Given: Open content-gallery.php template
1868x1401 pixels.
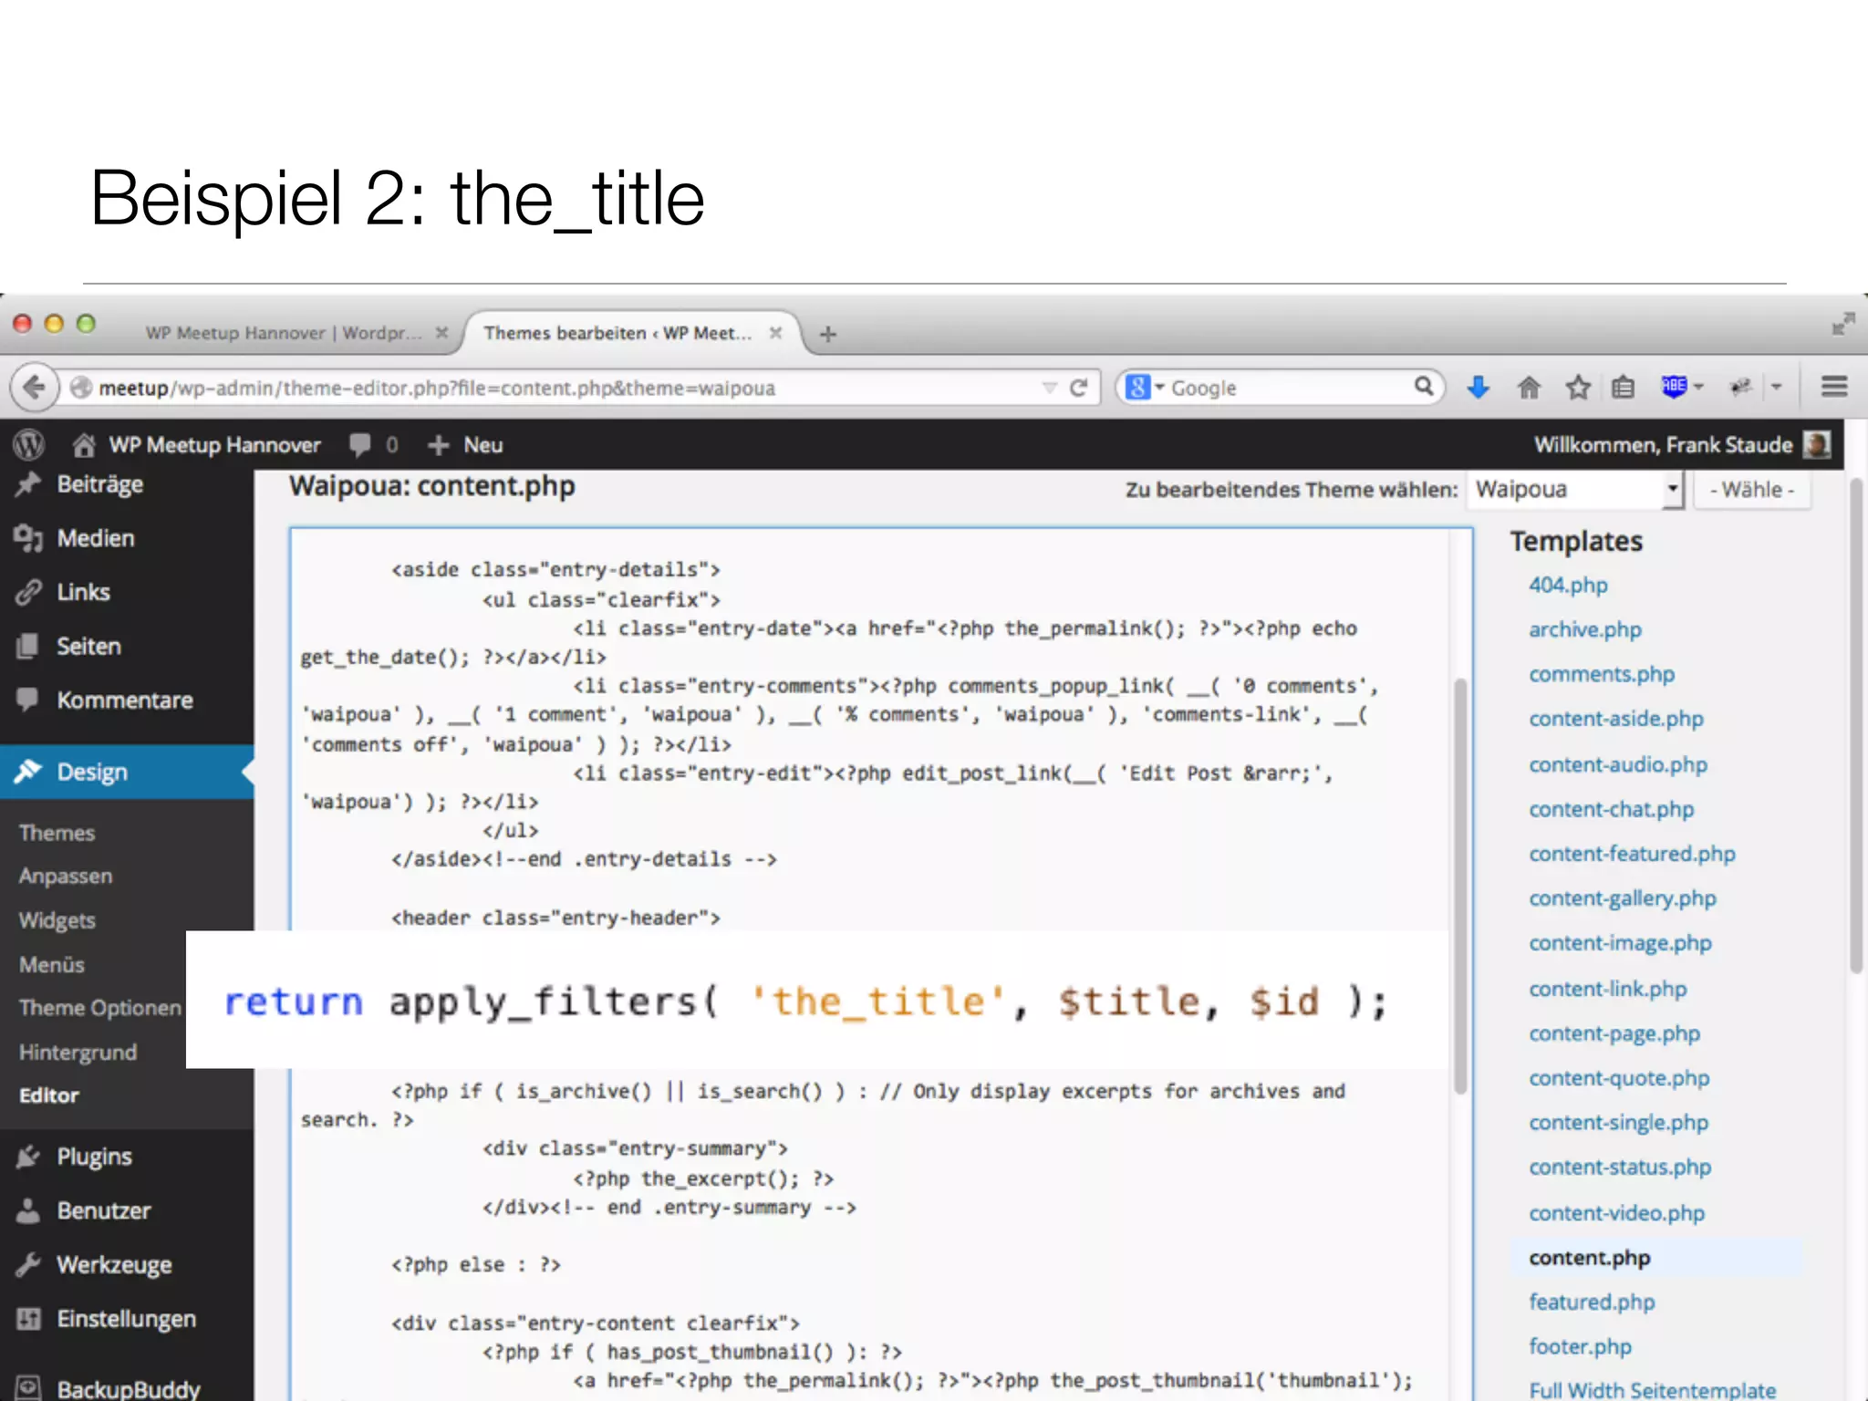Looking at the screenshot, I should [1623, 898].
